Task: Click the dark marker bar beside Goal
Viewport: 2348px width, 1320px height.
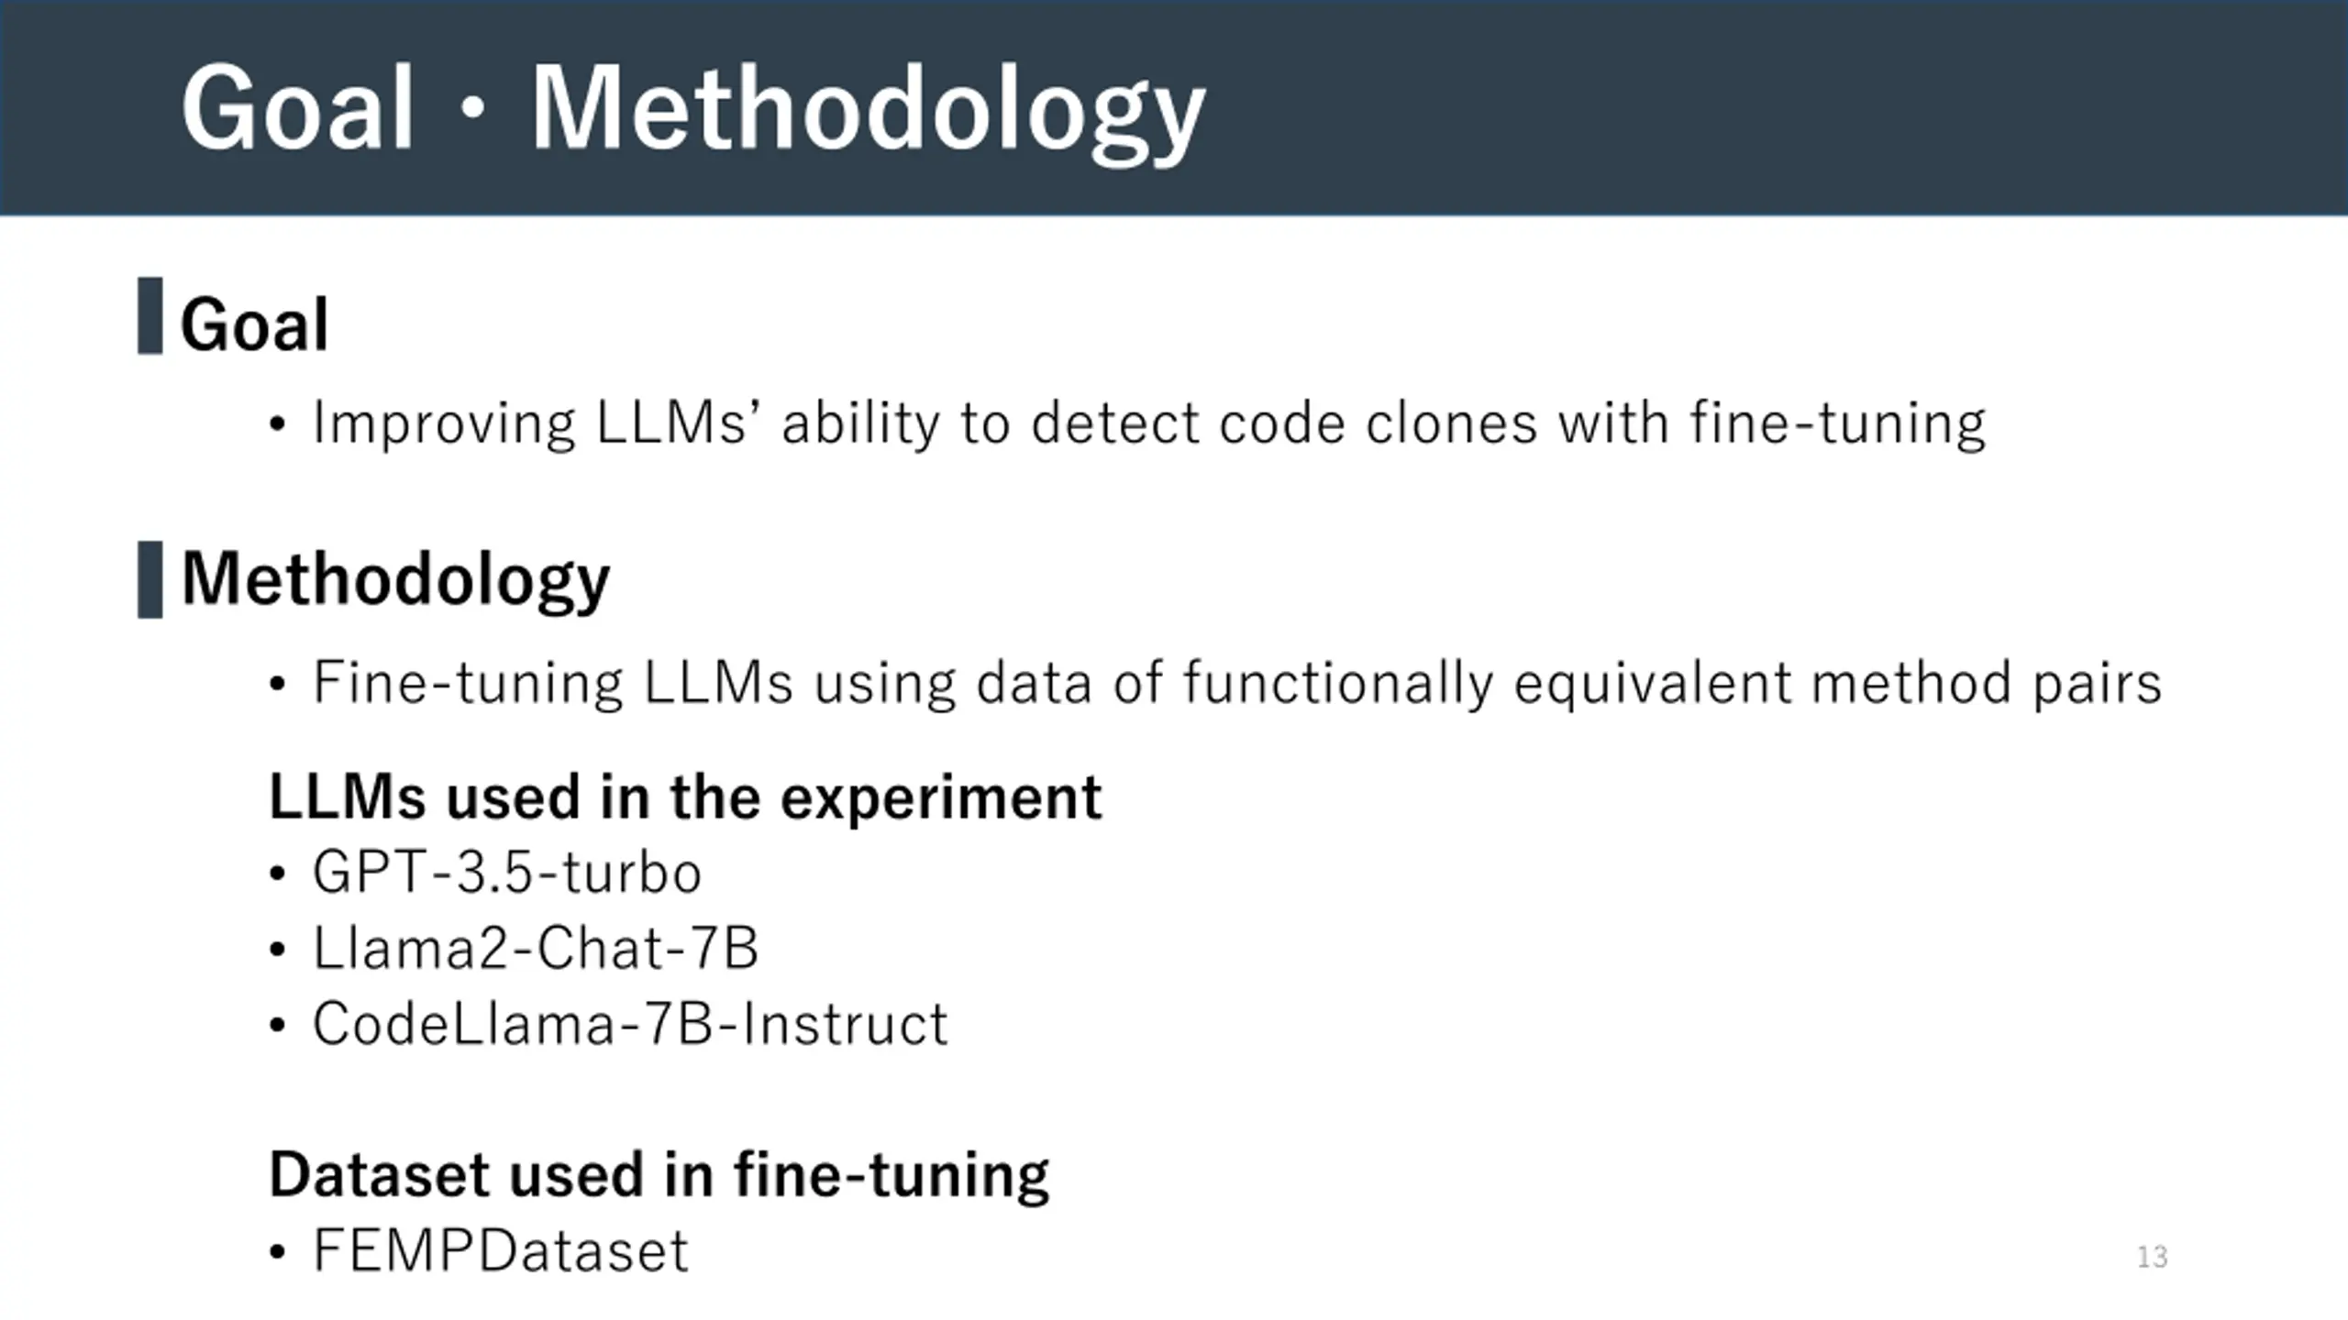Action: point(150,315)
